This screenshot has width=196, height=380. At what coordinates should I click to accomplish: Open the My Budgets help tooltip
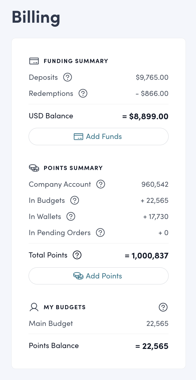pos(163,307)
